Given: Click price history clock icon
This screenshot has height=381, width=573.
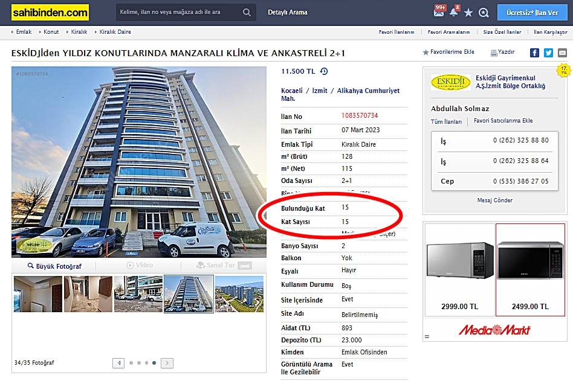Looking at the screenshot, I should click(324, 71).
